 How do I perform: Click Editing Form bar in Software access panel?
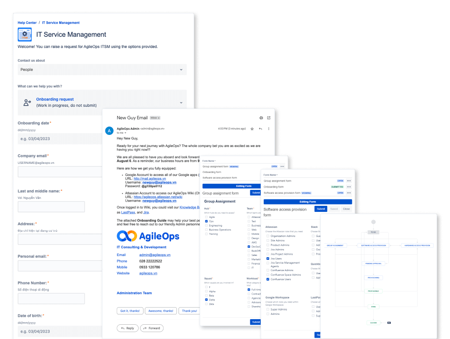tap(308, 202)
